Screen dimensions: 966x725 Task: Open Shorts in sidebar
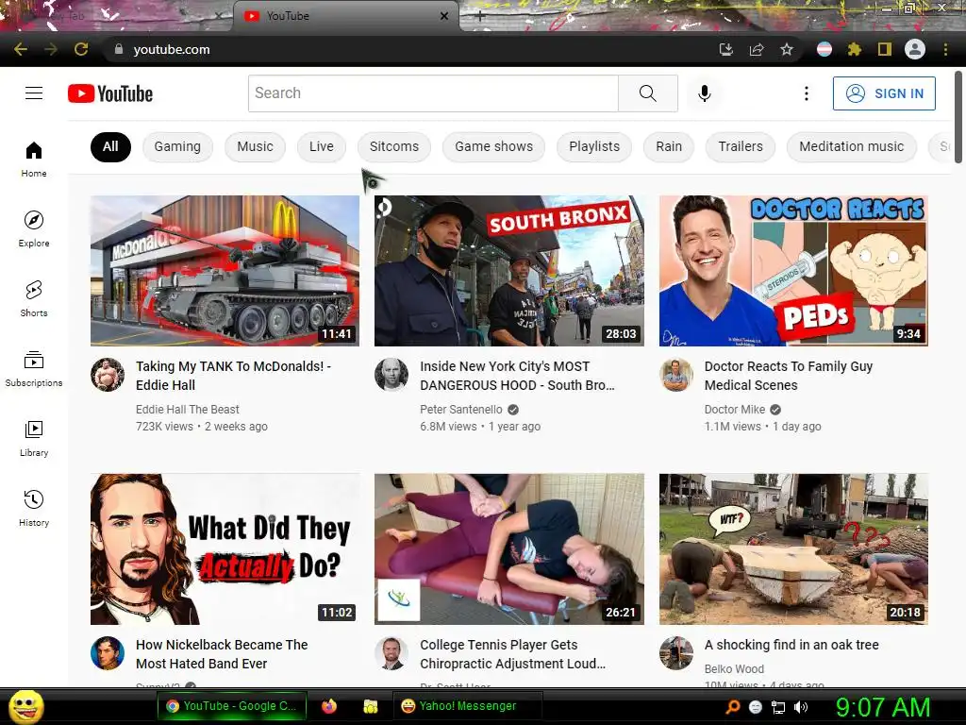pyautogui.click(x=34, y=298)
